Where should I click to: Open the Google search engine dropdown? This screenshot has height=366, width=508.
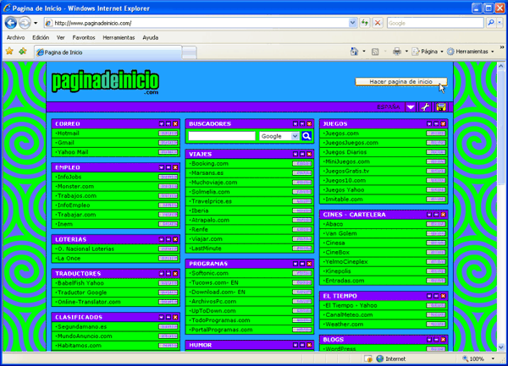click(x=295, y=135)
